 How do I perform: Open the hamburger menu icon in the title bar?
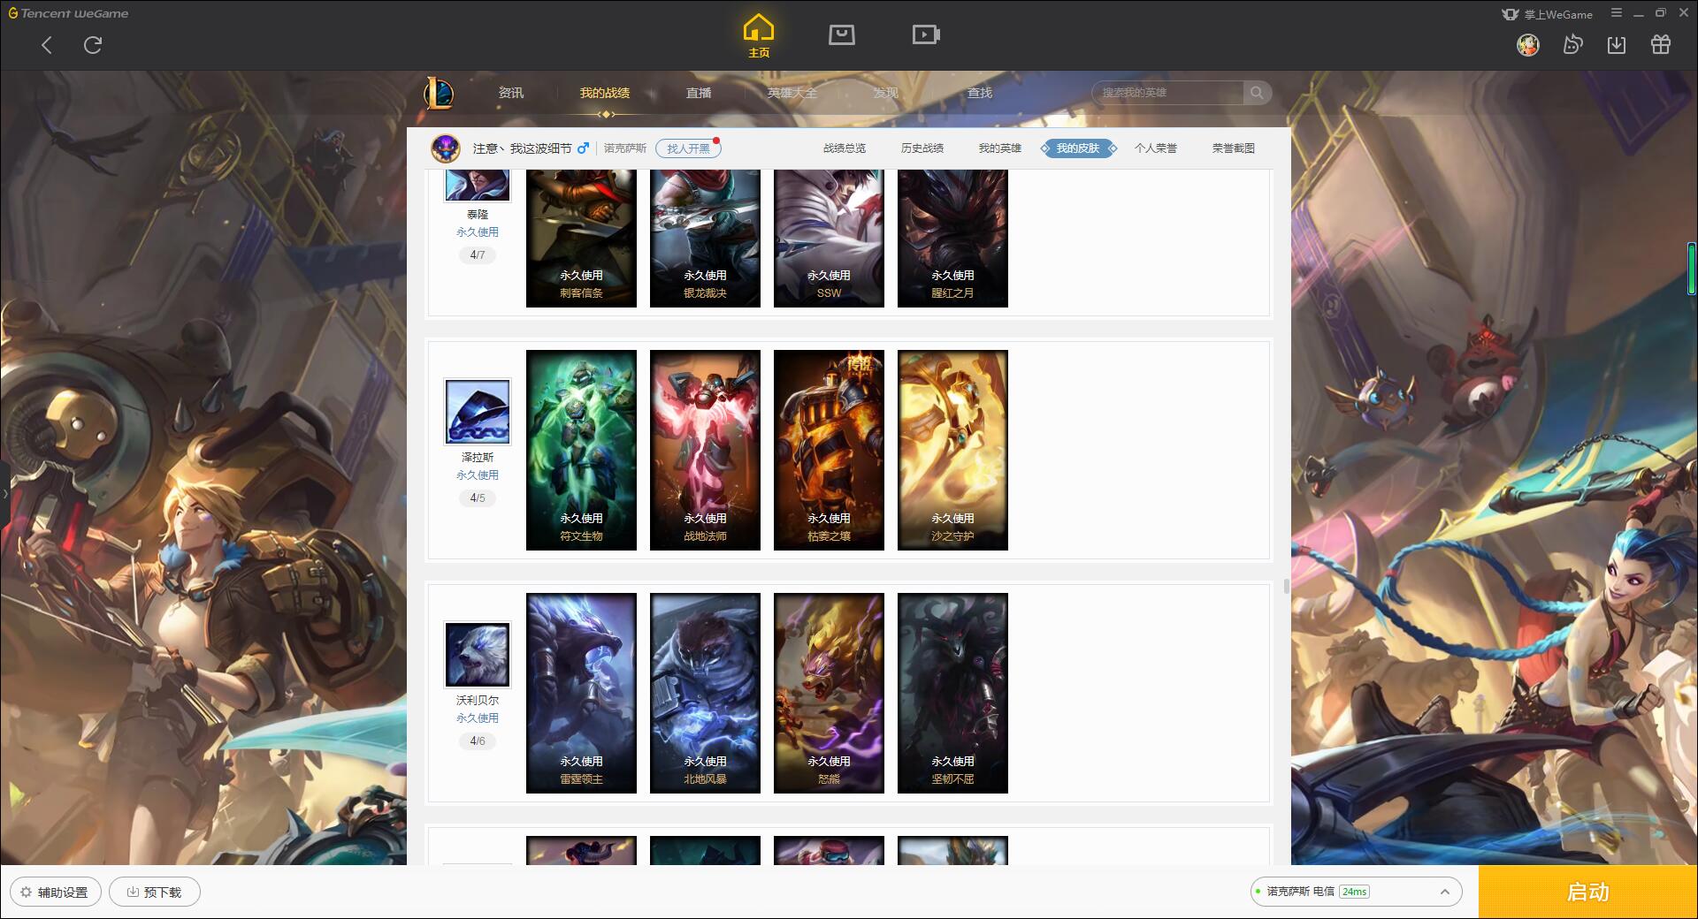[x=1617, y=13]
